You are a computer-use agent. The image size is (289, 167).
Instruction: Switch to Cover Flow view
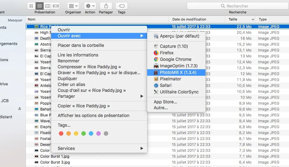[x=56, y=6]
